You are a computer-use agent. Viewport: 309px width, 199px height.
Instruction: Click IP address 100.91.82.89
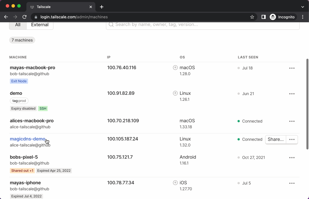[121, 93]
